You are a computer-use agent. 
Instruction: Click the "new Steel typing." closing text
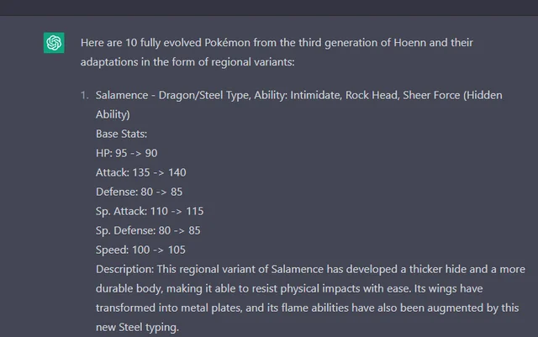(x=137, y=327)
